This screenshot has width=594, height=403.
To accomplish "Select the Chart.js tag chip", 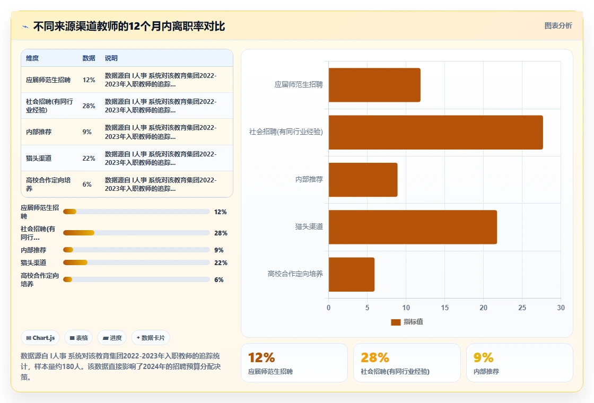I will (40, 338).
